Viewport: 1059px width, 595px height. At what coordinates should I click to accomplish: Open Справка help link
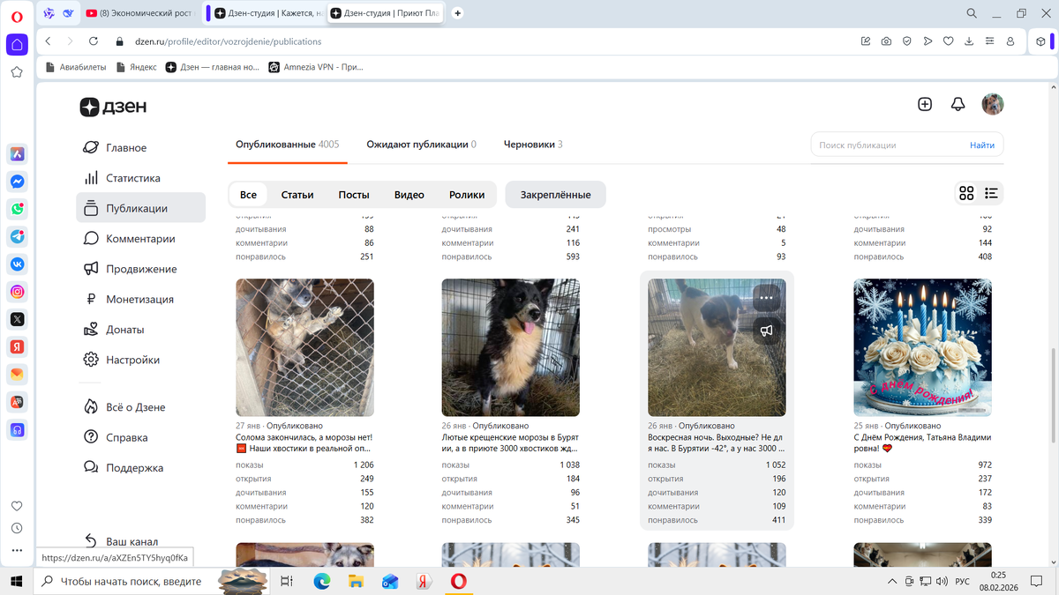[126, 437]
